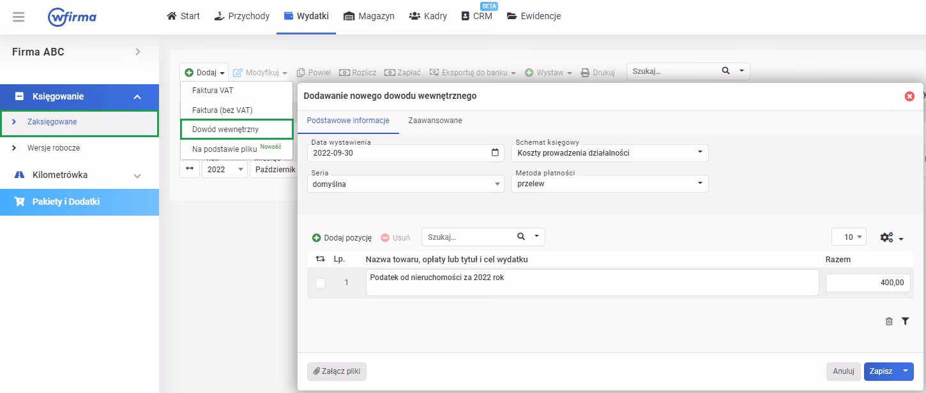The image size is (926, 393).
Task: Click the calendar icon in date field
Action: click(495, 153)
